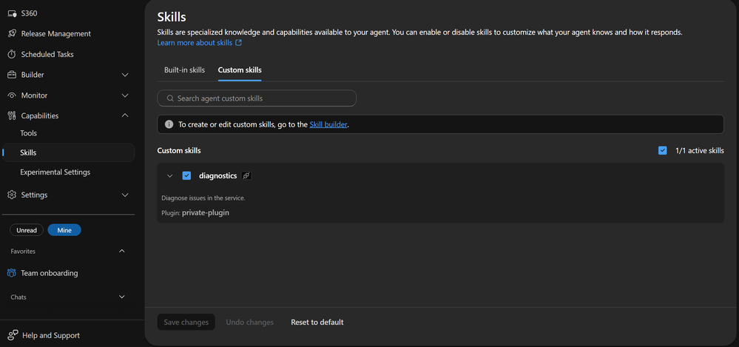
Task: Click the Save changes button
Action: [186, 323]
